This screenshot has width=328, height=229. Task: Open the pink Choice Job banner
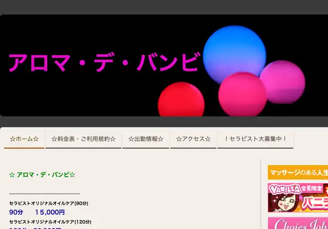298,223
